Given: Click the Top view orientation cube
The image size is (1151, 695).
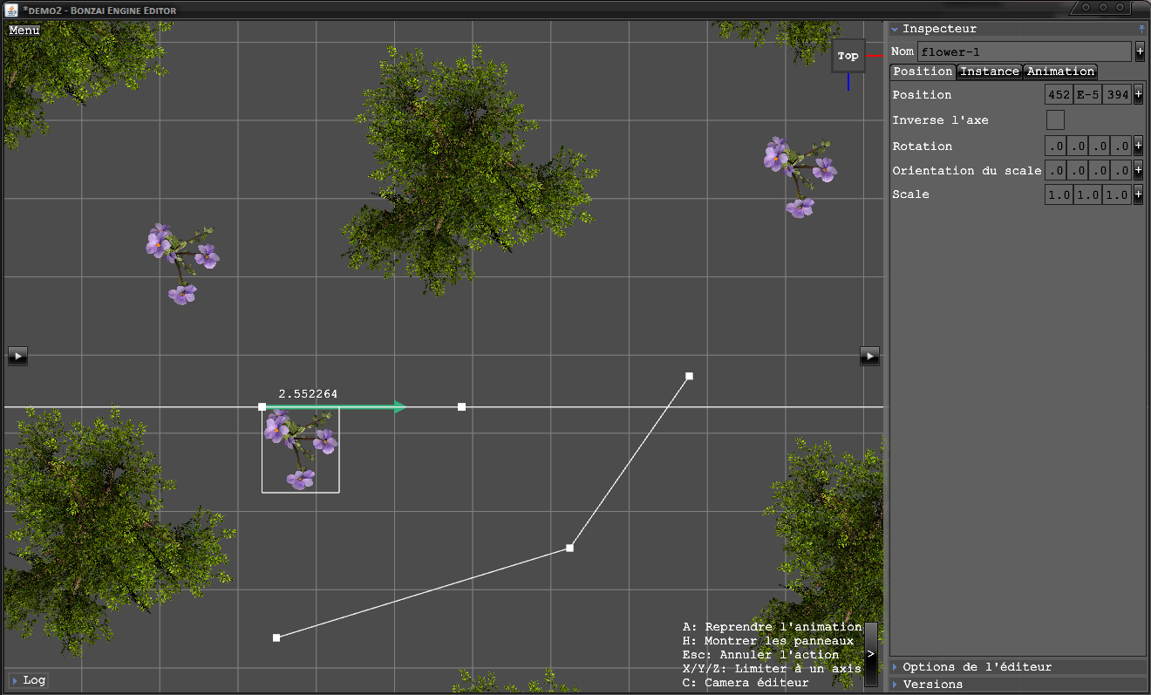Looking at the screenshot, I should point(848,56).
